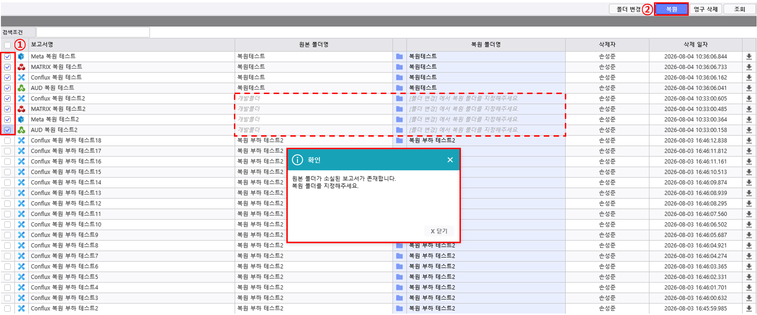Click the deletion date 2026-08-03 16:45:59.985

coord(695,309)
